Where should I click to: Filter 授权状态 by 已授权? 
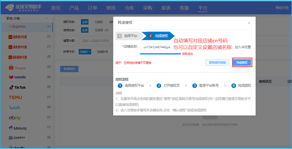point(99,22)
